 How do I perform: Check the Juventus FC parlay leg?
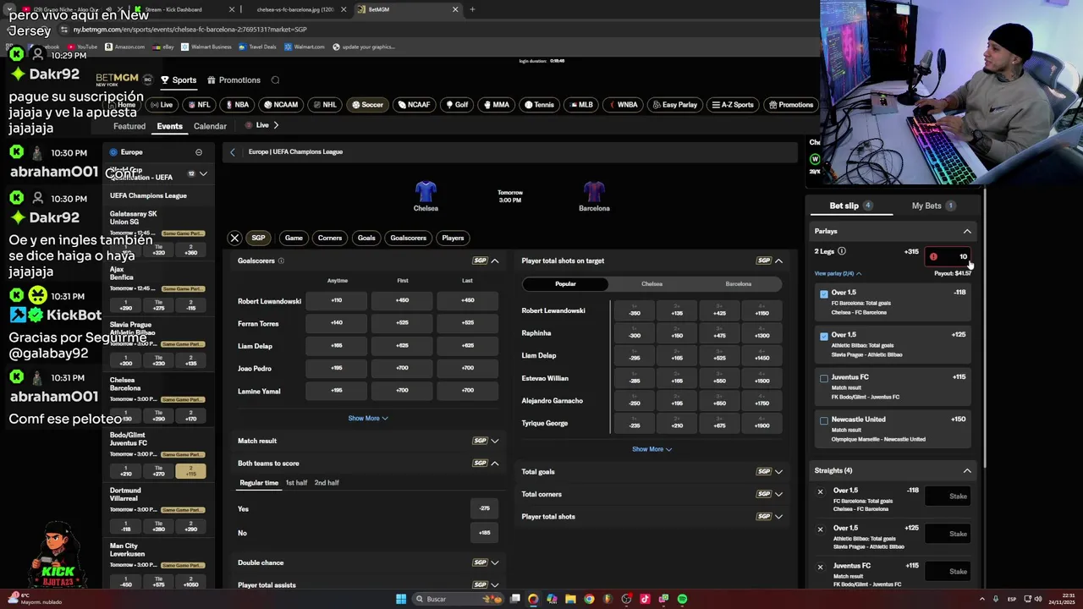pyautogui.click(x=824, y=379)
